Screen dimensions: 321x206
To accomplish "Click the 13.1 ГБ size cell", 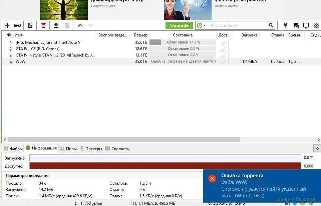I will point(141,55).
